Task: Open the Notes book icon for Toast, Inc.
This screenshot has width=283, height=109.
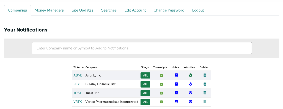Action: 176,93
